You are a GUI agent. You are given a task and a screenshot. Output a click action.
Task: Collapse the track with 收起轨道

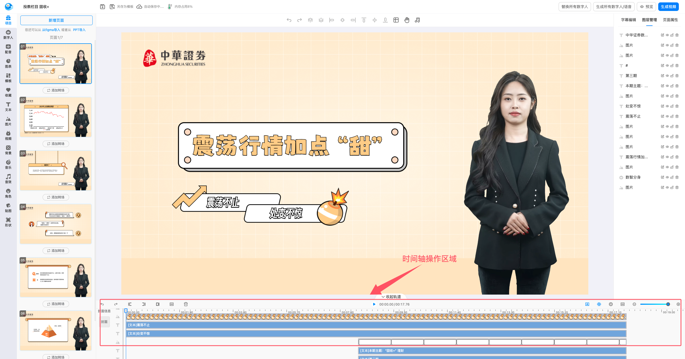(x=391, y=297)
